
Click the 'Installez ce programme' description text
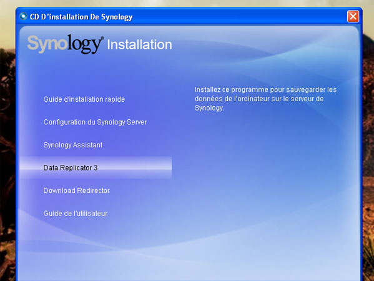[x=265, y=99]
